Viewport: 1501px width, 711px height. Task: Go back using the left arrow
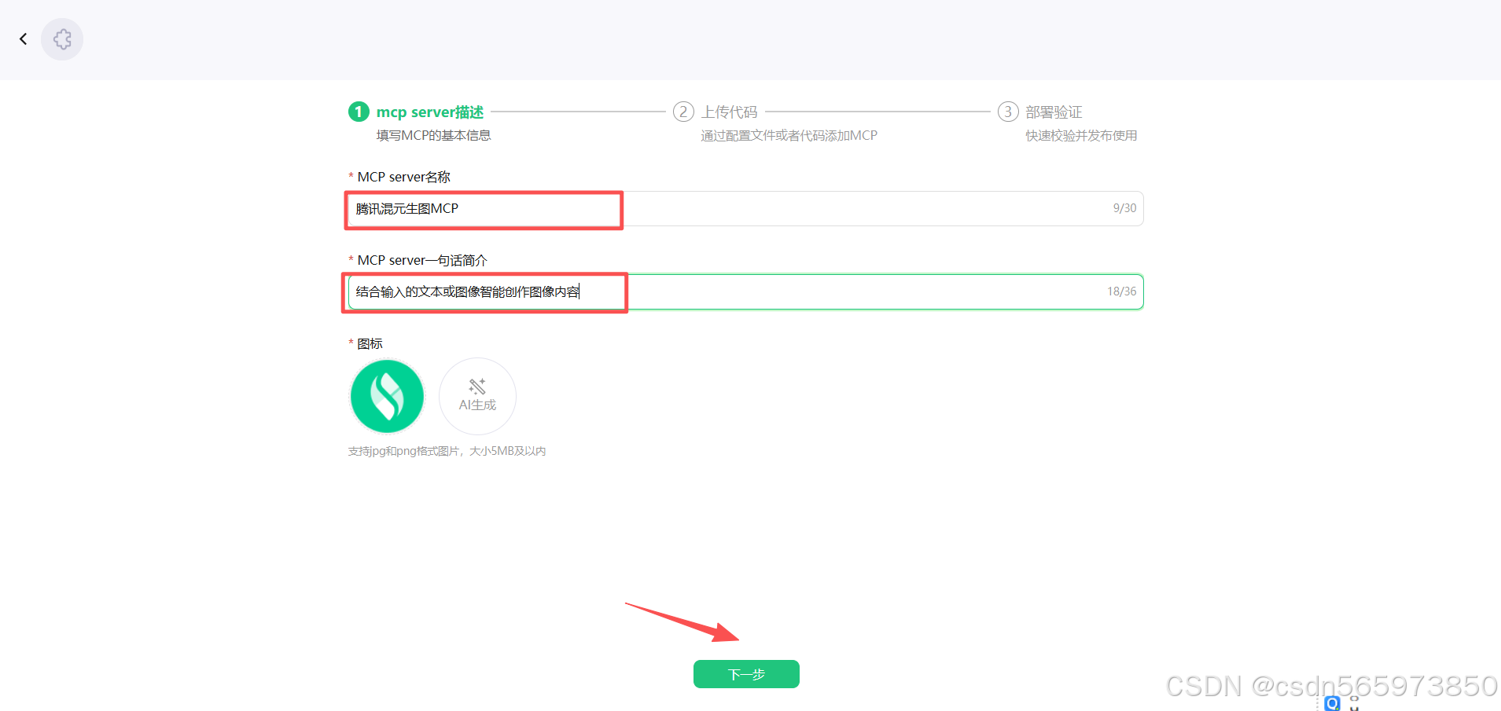(24, 38)
